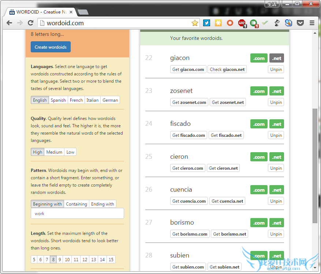Screen dimensions: 321x274
Task: Click the green ID extension icon
Action: (x=254, y=23)
